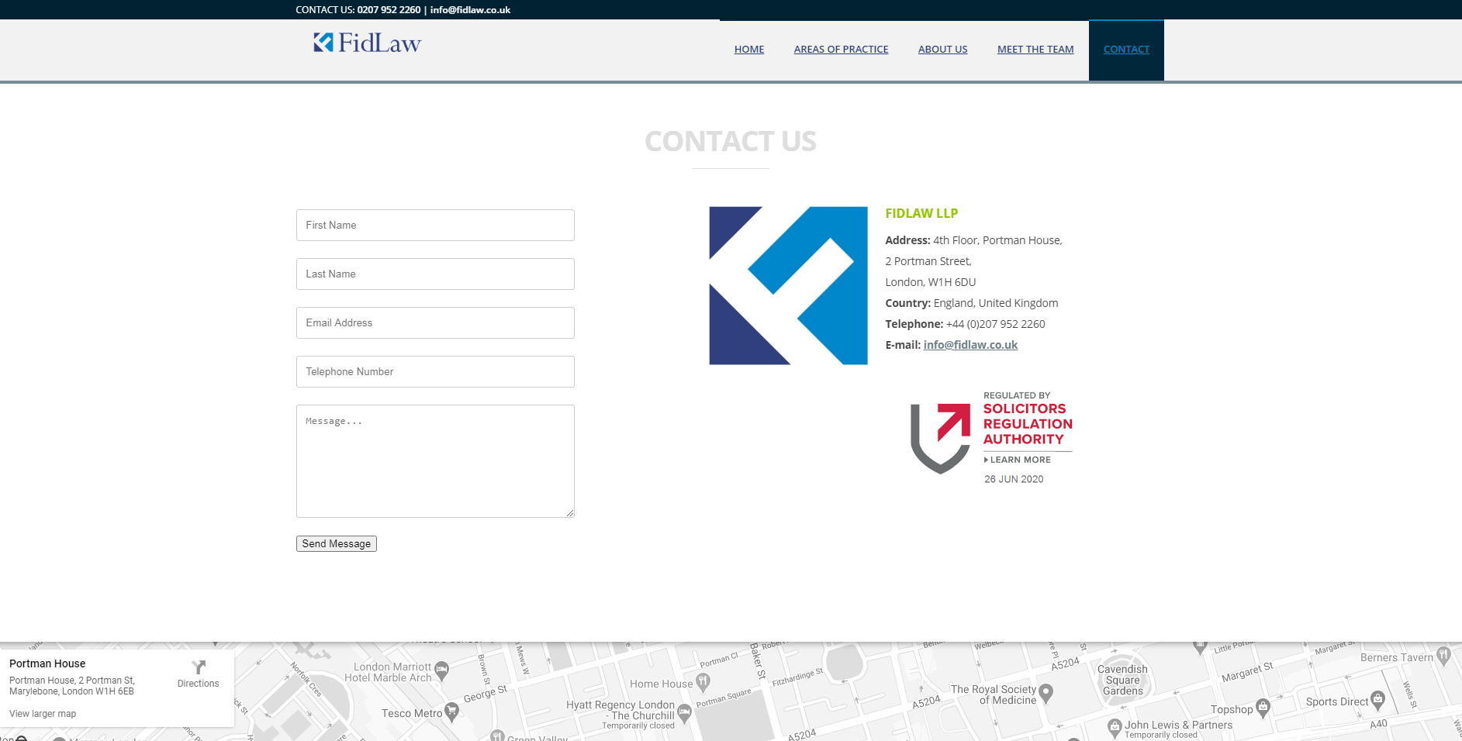Open the large FidLaw emblem image
Image resolution: width=1462 pixels, height=741 pixels.
pyautogui.click(x=788, y=285)
